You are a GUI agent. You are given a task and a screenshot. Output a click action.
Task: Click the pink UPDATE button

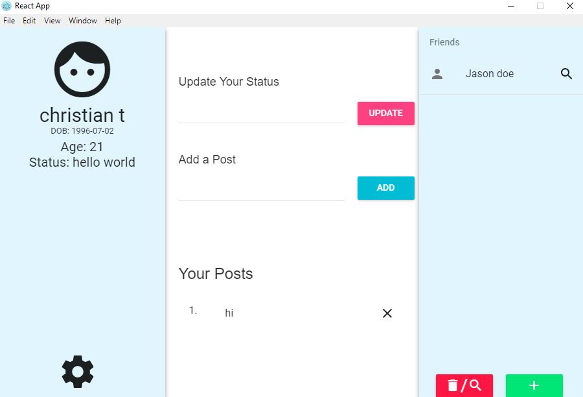386,114
